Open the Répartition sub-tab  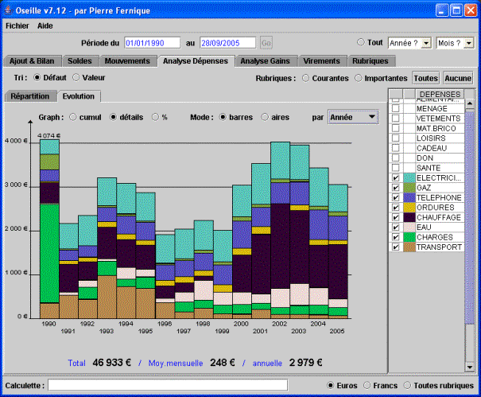tap(30, 96)
